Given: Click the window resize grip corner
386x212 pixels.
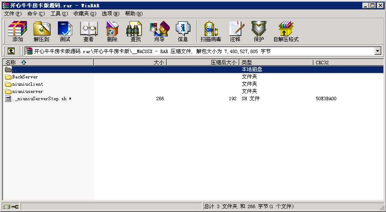Looking at the screenshot, I should click(x=381, y=207).
